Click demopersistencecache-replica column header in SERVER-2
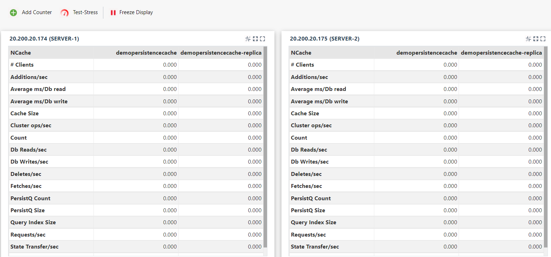 click(x=502, y=53)
